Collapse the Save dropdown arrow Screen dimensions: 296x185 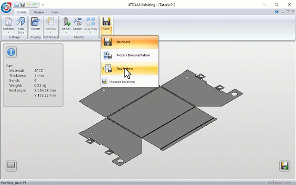(106, 32)
